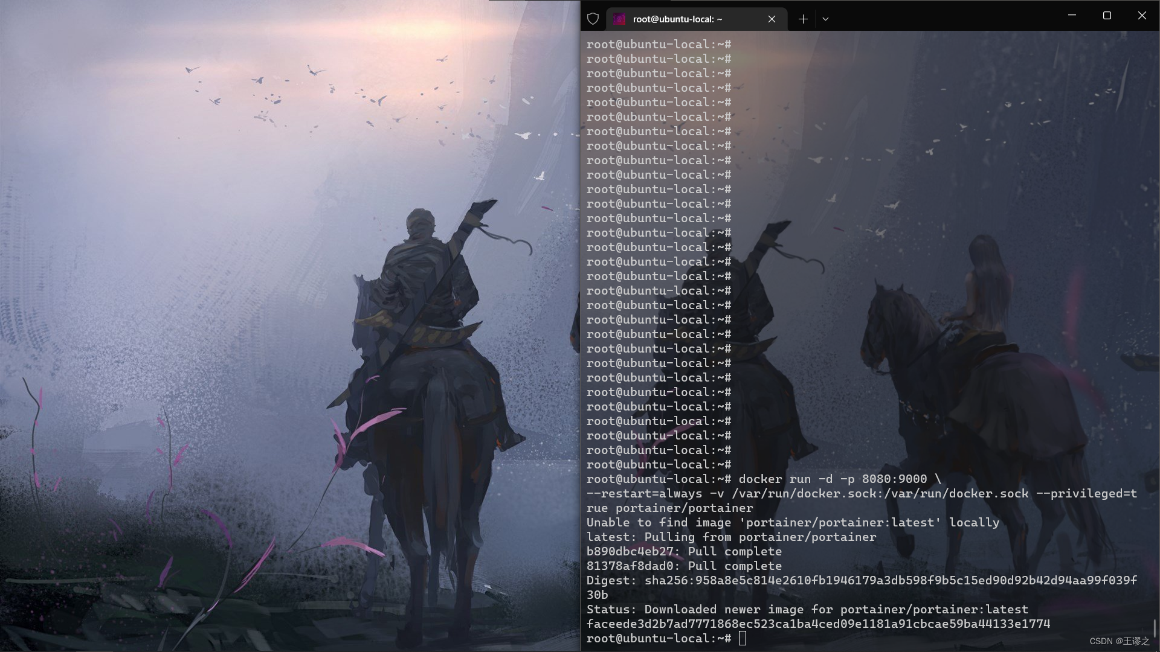Viewport: 1160px width, 652px height.
Task: Maximize the terminal window
Action: coord(1107,16)
